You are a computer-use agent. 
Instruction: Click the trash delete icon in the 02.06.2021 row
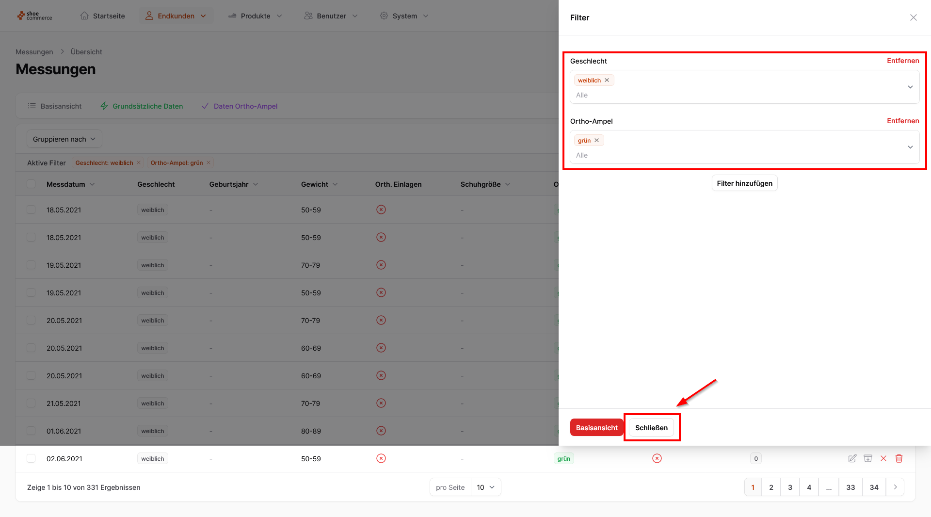tap(899, 458)
